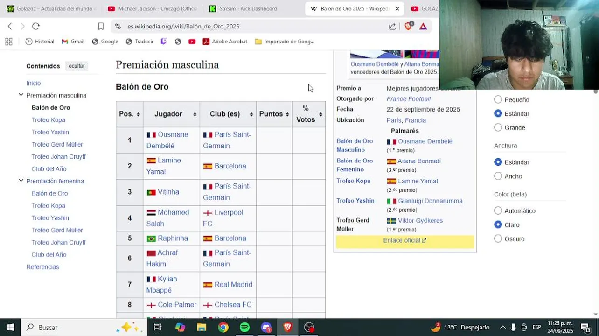Open the France Football link in the infobox
This screenshot has width=599, height=336.
(x=409, y=99)
